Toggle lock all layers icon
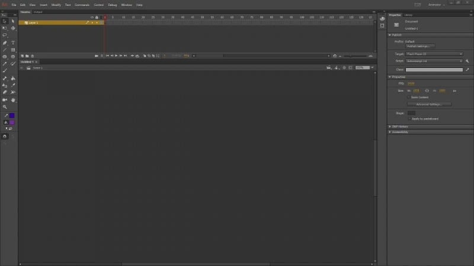Screen dimensions: 474x266 point(97,18)
